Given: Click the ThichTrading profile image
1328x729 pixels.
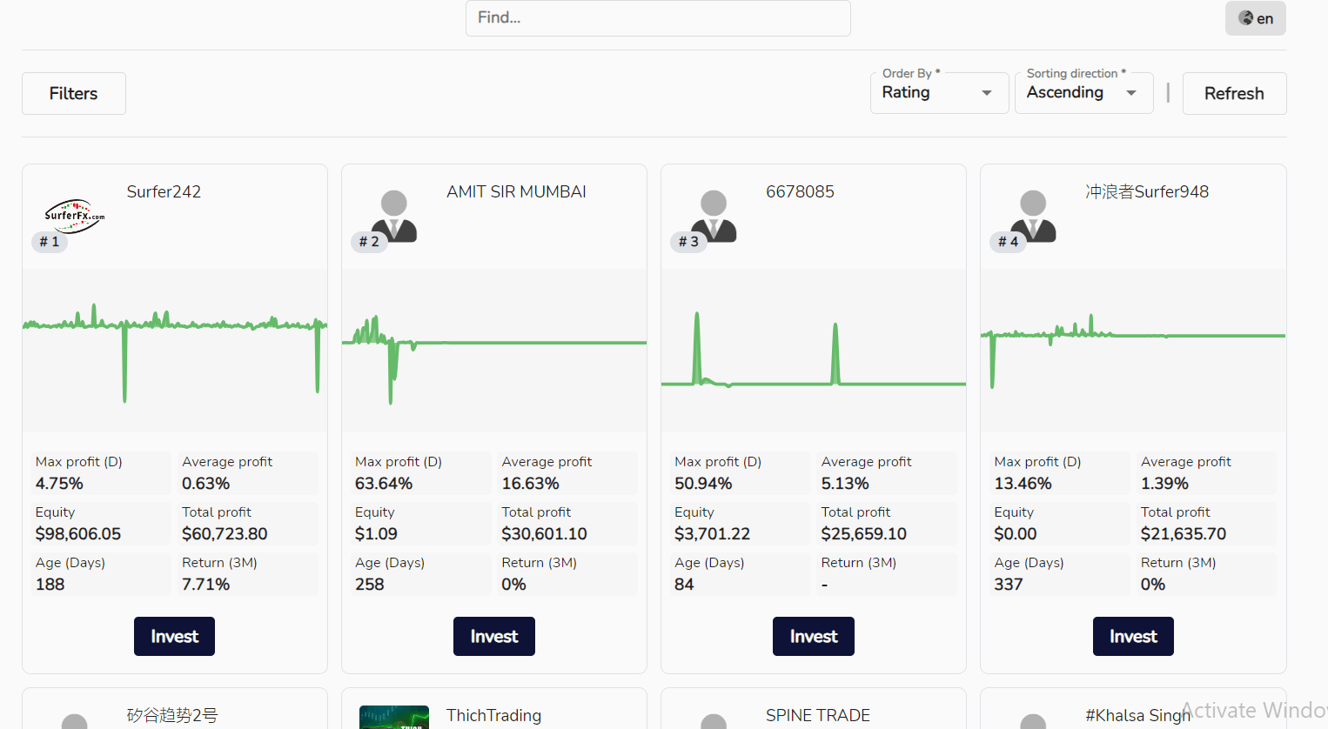Looking at the screenshot, I should (x=393, y=717).
